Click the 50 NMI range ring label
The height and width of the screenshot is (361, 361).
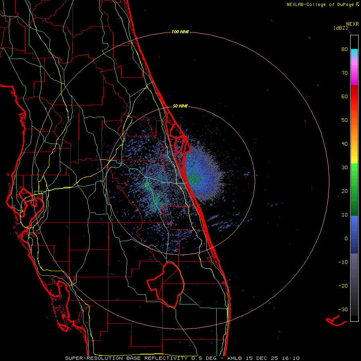point(180,106)
